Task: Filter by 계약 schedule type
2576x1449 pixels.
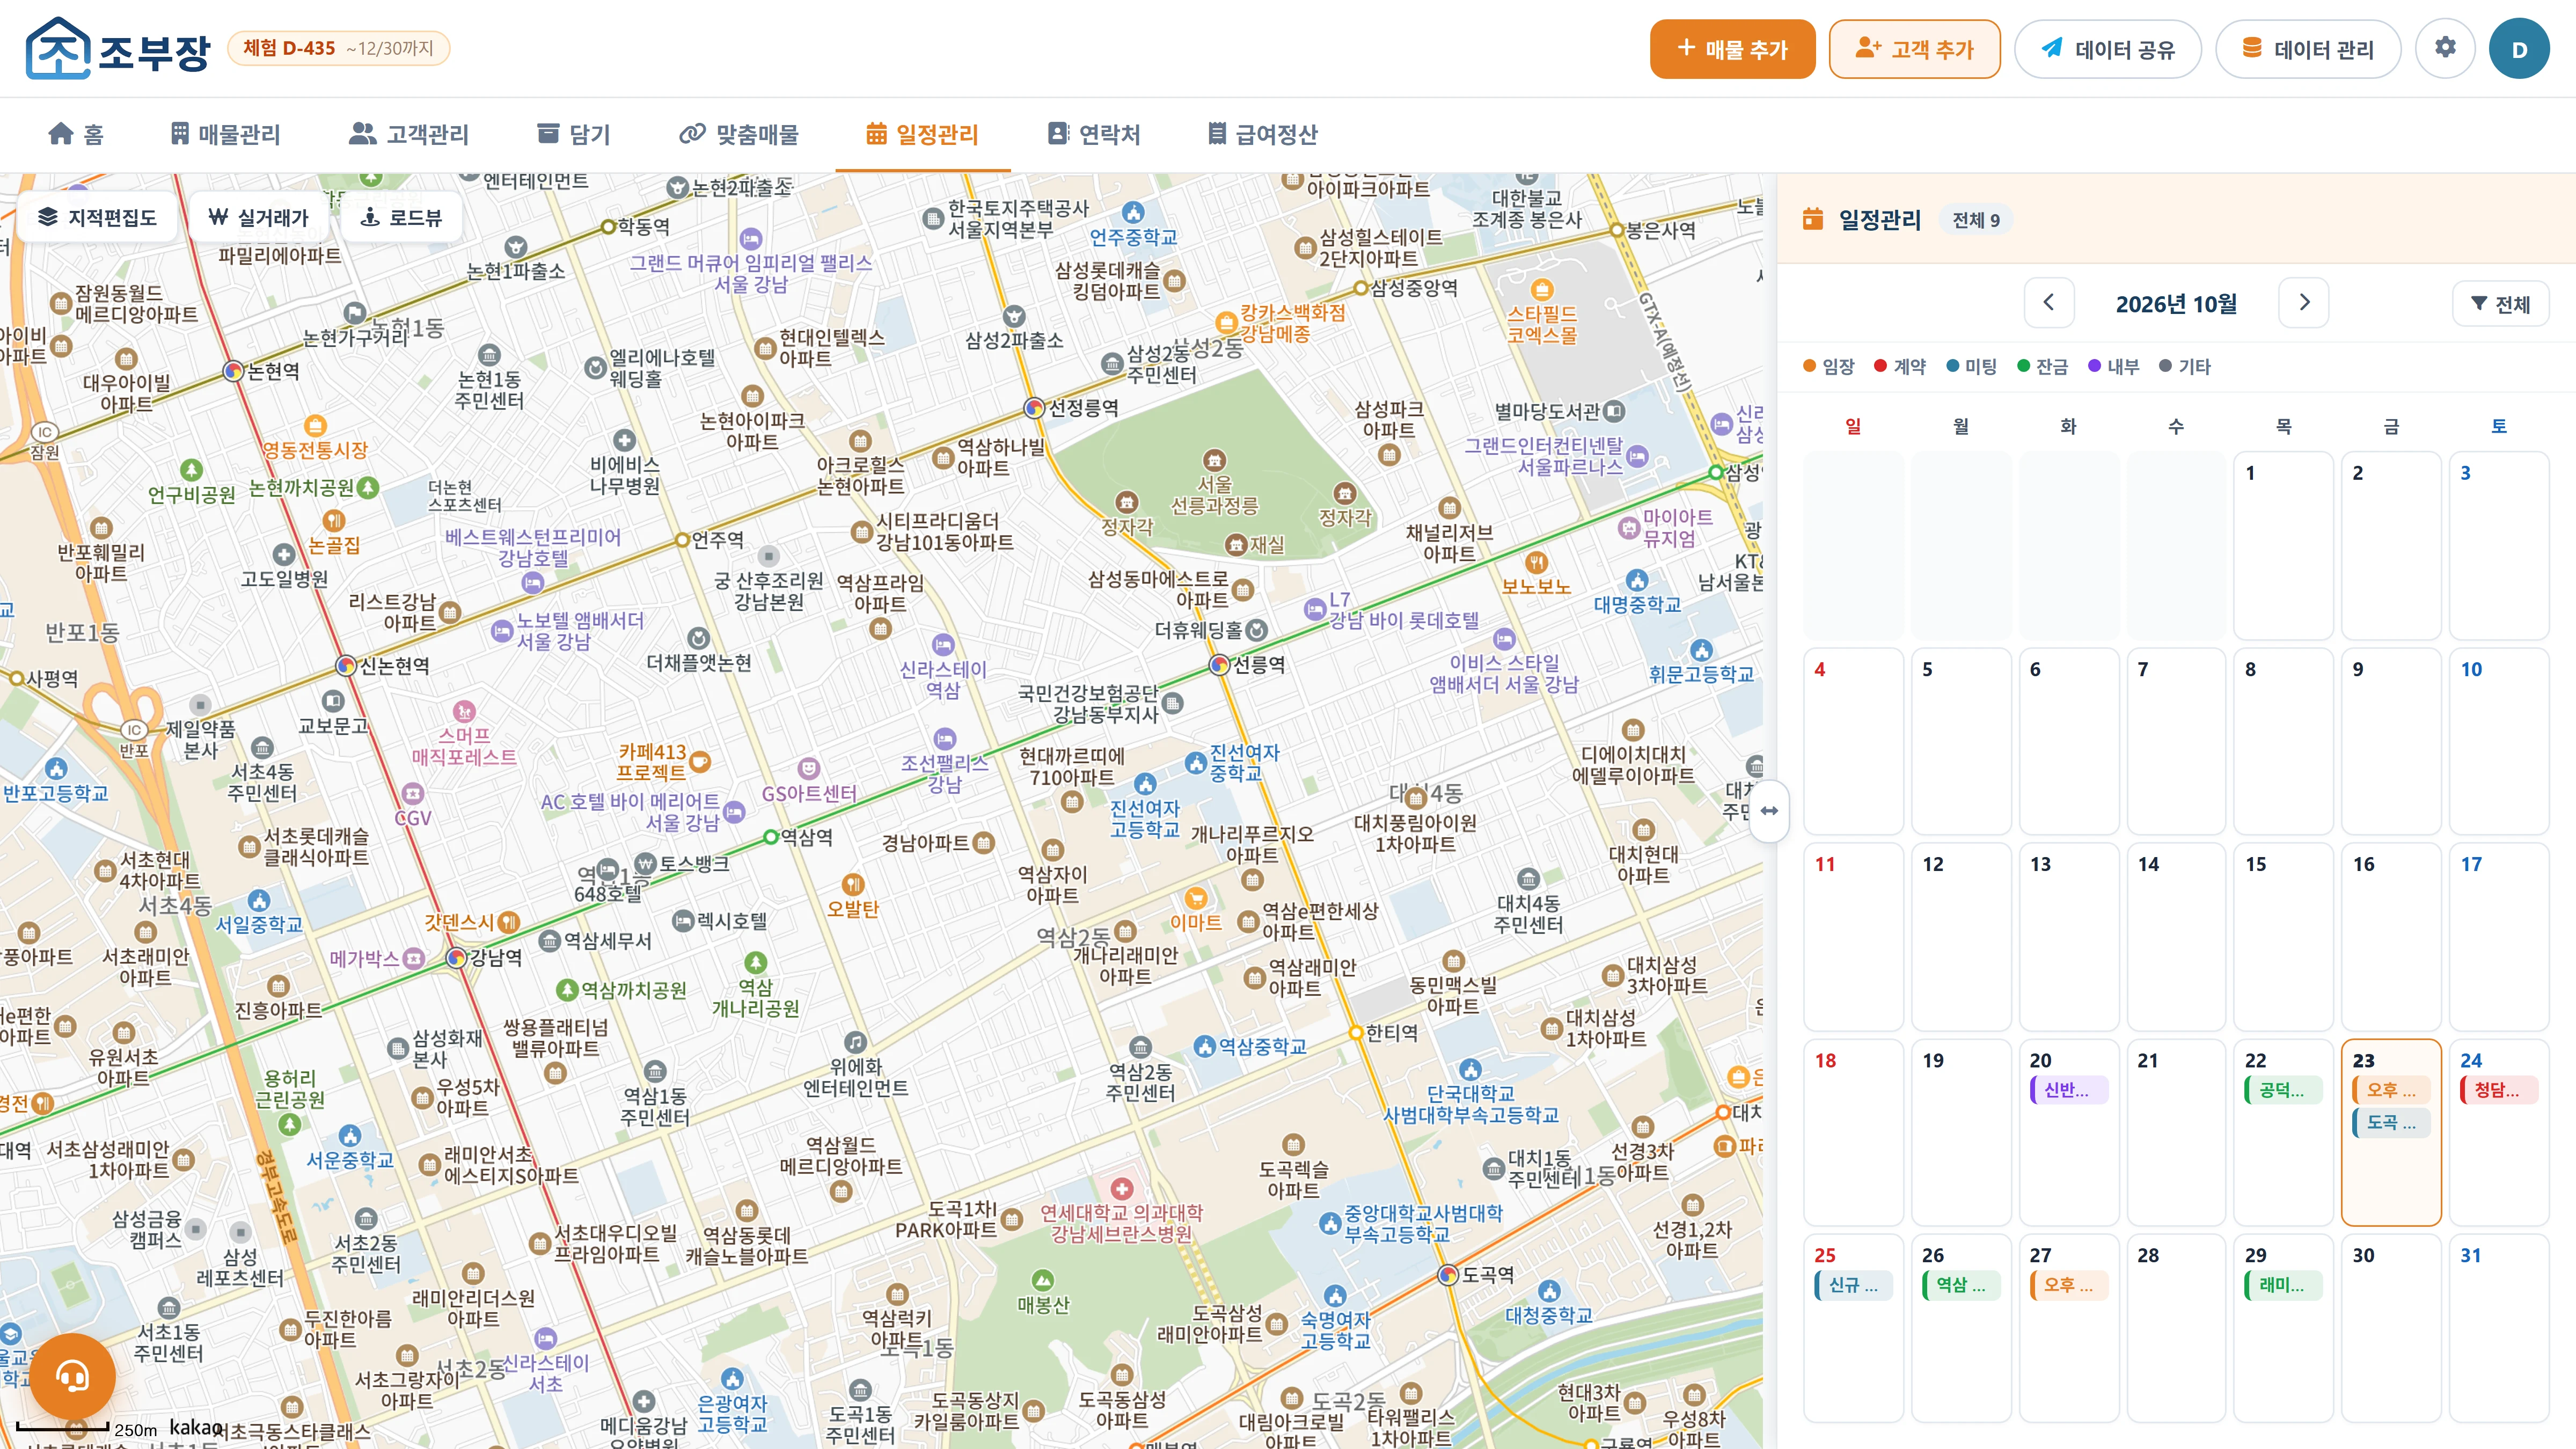Action: (x=1899, y=366)
